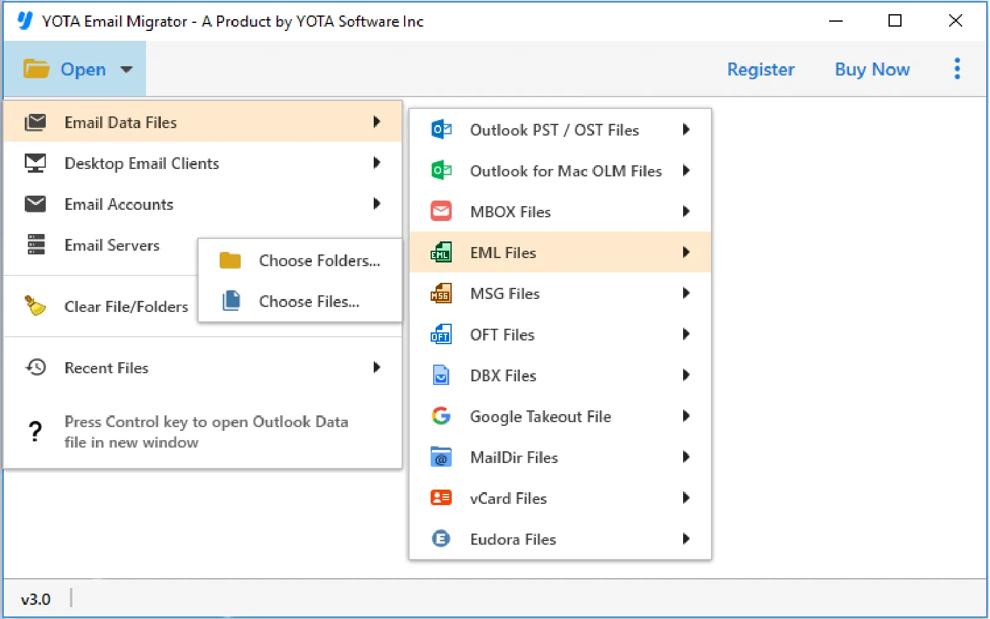This screenshot has height=619, width=990.
Task: Select Clear File/Folders menu entry
Action: (101, 306)
